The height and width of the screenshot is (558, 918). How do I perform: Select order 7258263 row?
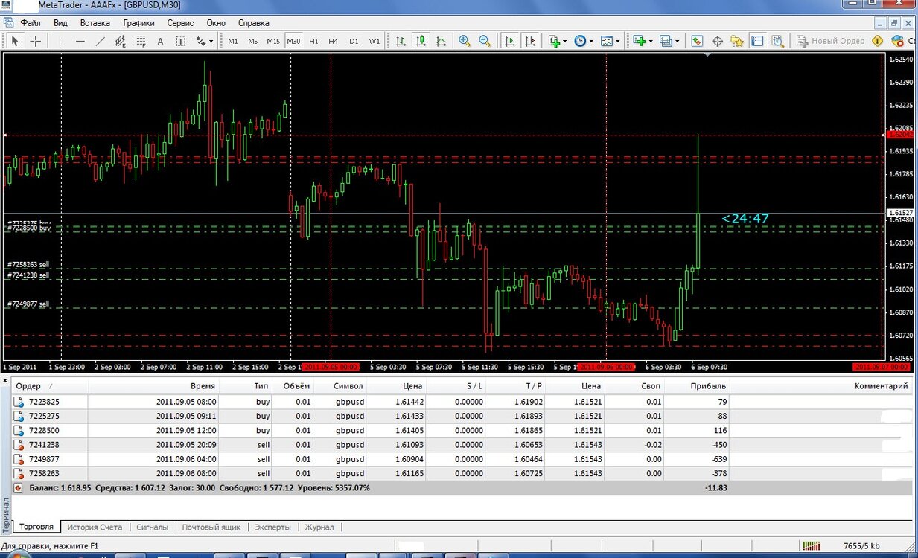click(462, 473)
